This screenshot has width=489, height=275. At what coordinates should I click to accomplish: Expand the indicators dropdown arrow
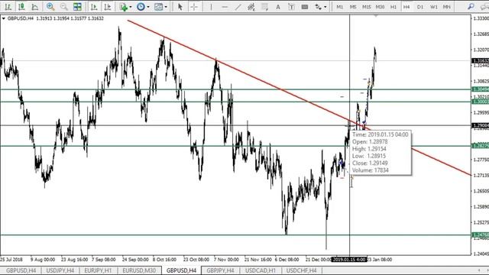(x=131, y=7)
